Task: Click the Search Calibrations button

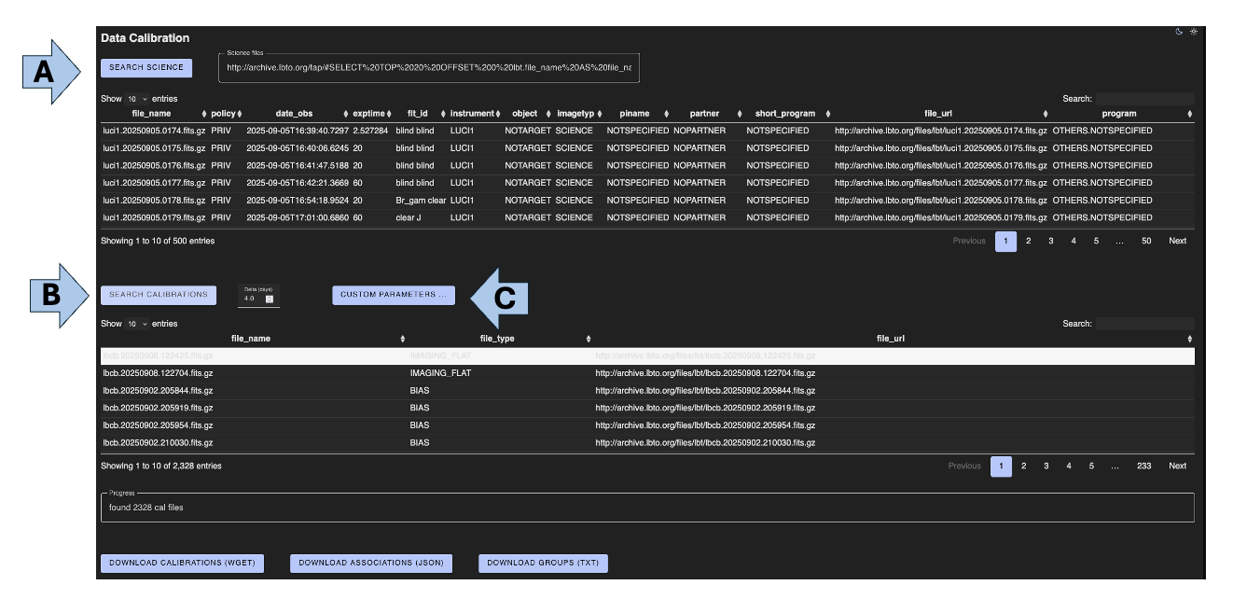Action: (159, 295)
